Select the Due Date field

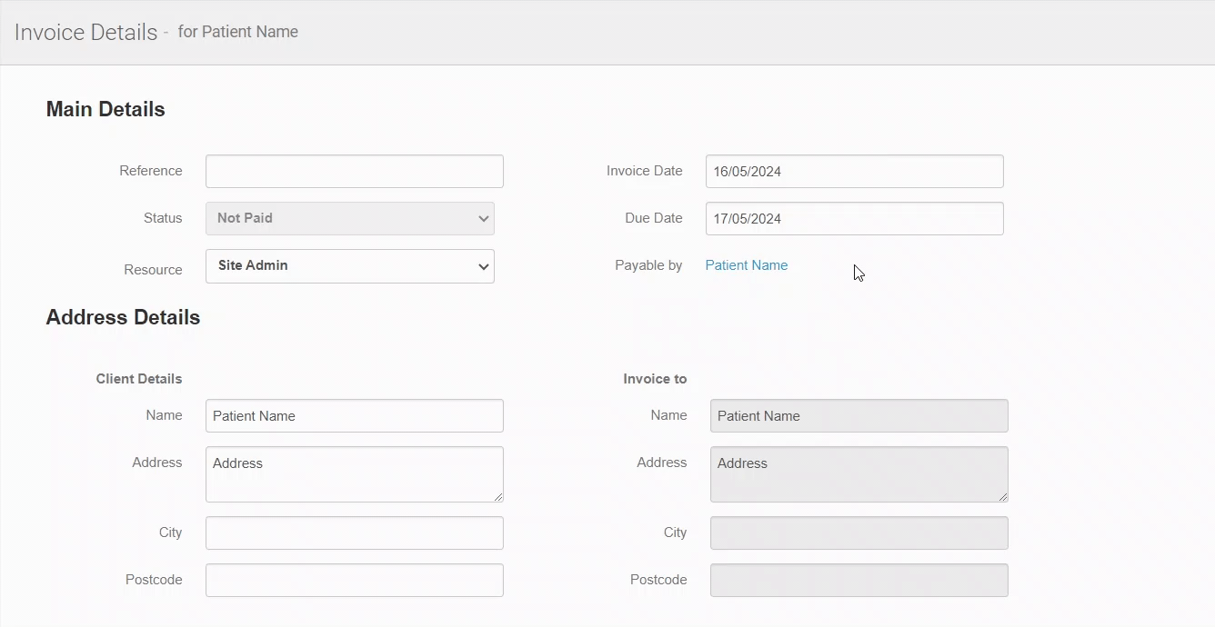click(x=854, y=218)
